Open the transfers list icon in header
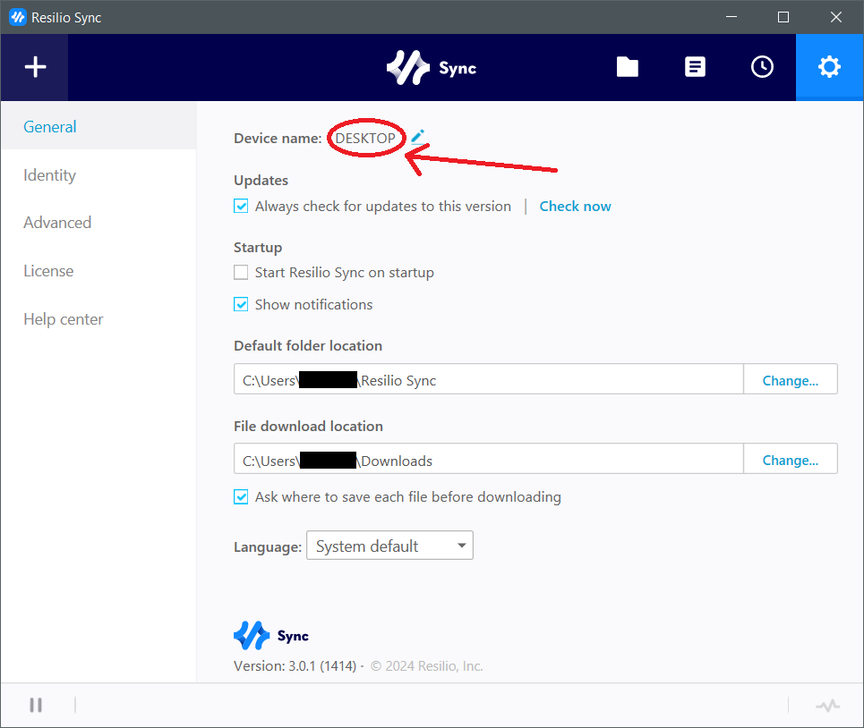The width and height of the screenshot is (864, 728). click(x=695, y=67)
